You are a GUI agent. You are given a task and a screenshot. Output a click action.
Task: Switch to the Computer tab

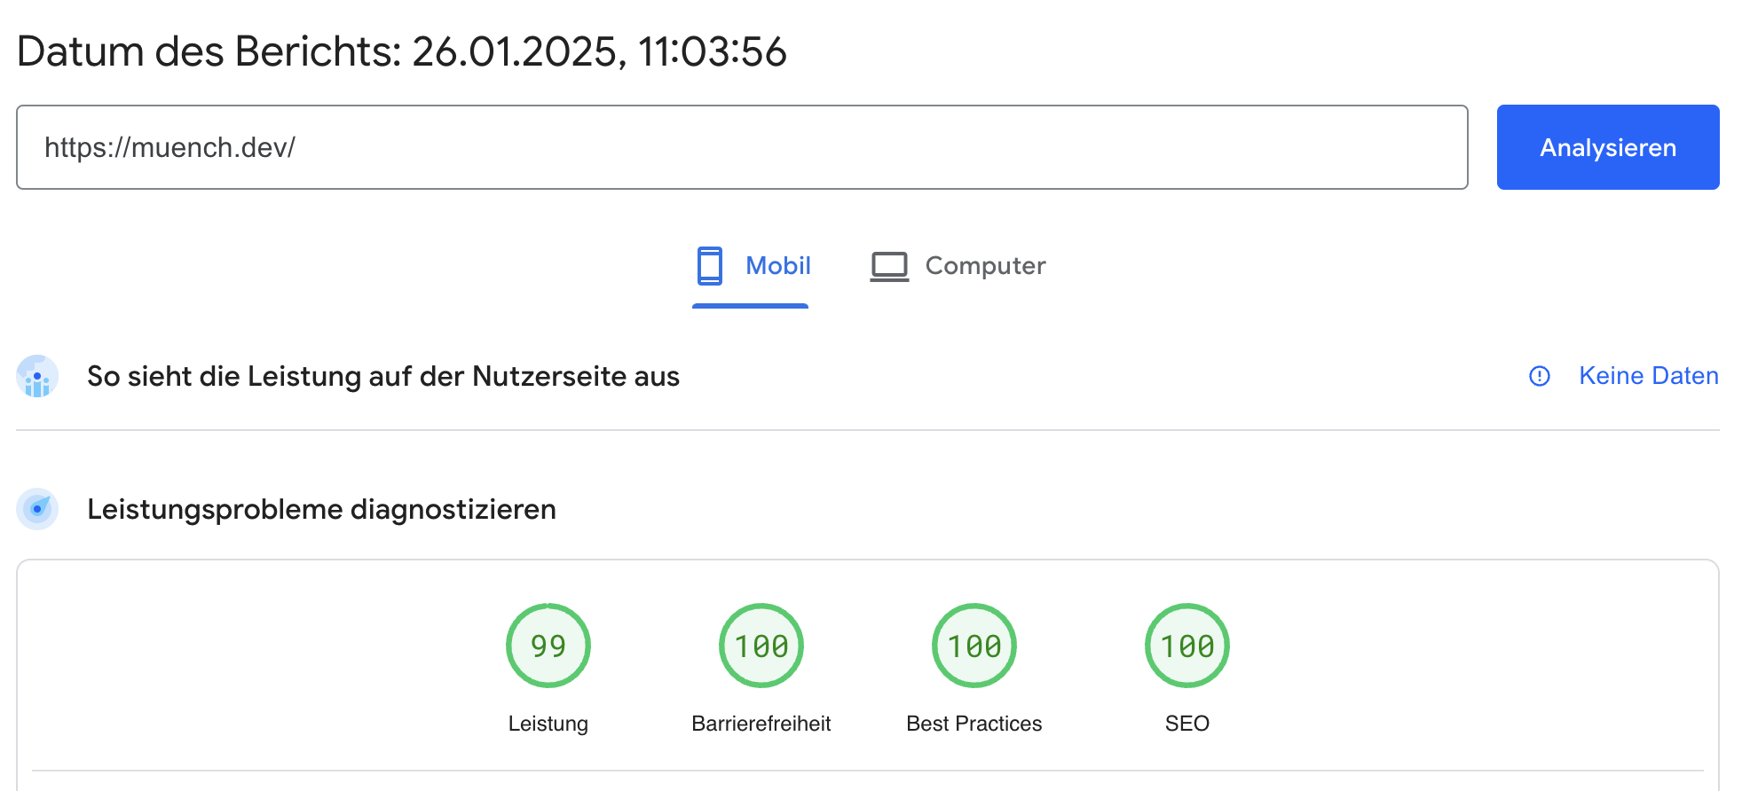pos(958,266)
